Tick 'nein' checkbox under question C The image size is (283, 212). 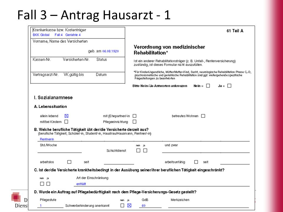pos(42,184)
